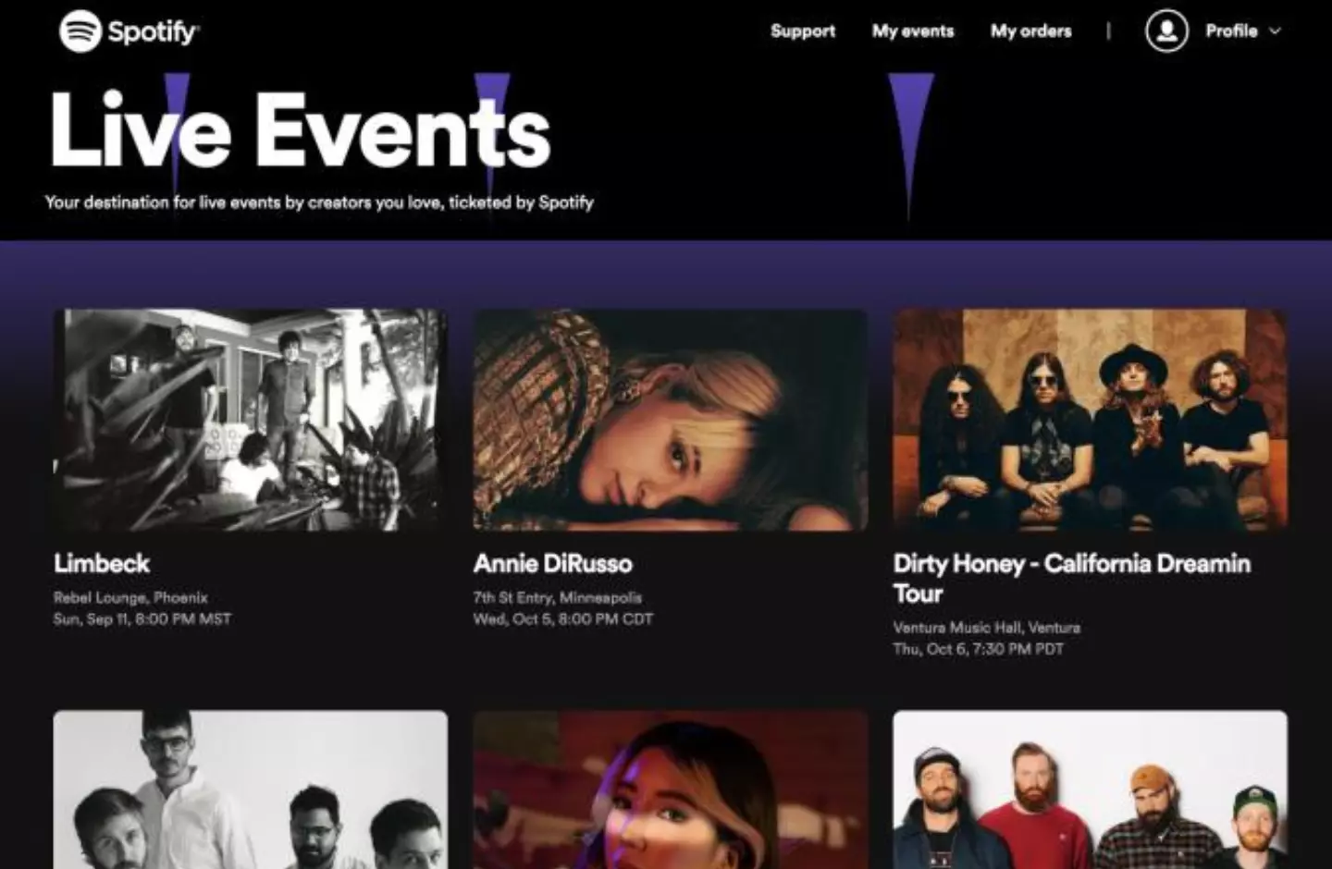Screen dimensions: 1332x869
Task: Click the Limbeck event title
Action: pos(102,563)
